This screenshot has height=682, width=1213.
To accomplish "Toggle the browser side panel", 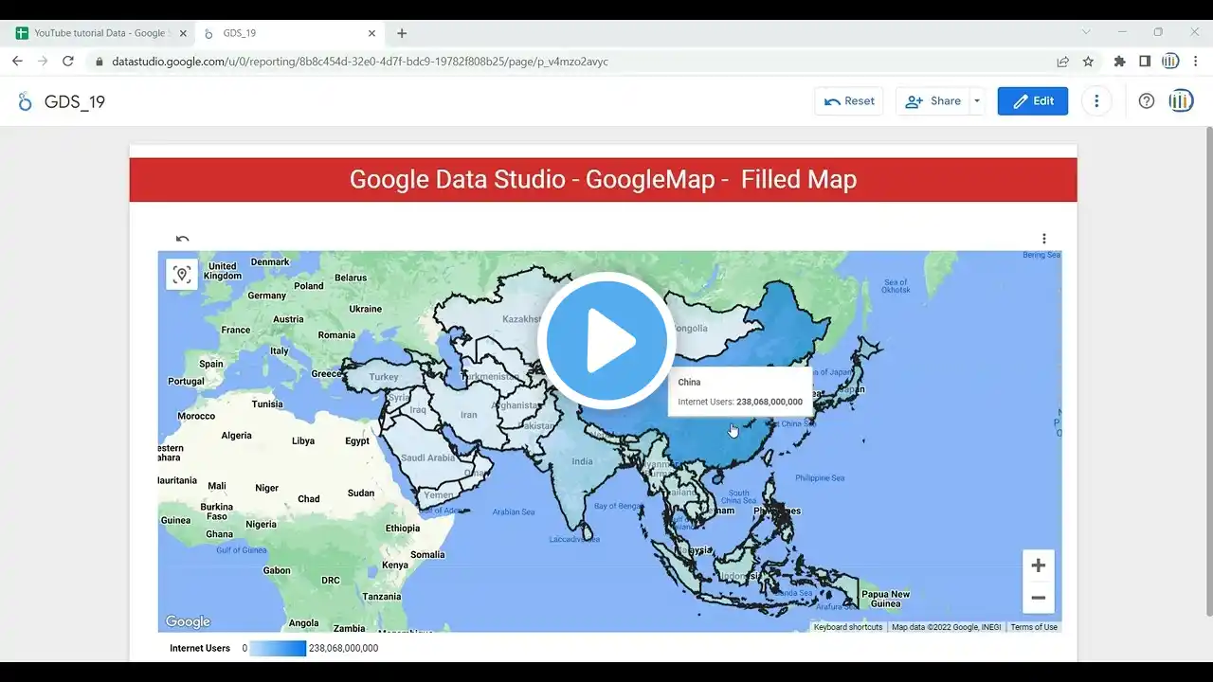I will click(x=1145, y=62).
